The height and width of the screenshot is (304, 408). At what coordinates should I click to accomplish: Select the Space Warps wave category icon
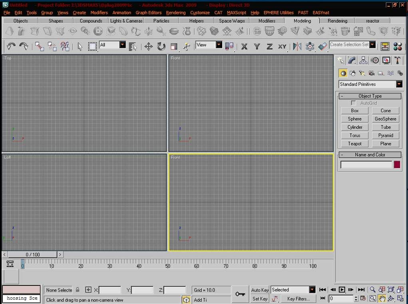click(390, 74)
